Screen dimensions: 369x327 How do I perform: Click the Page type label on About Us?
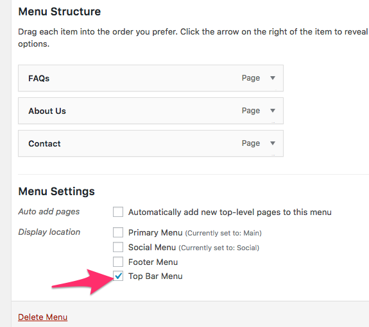coord(251,111)
